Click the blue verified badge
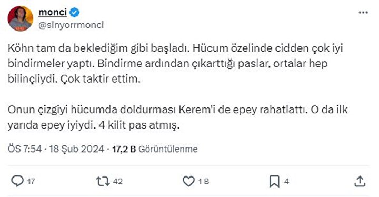This screenshot has width=379, height=197. click(x=74, y=12)
